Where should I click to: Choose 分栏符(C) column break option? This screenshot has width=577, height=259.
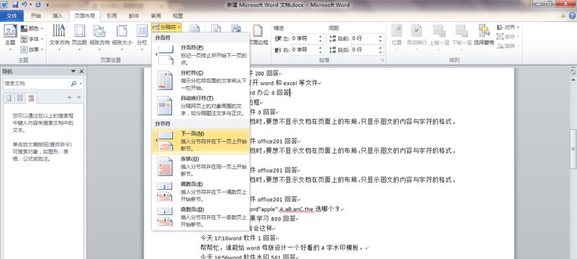pos(201,80)
